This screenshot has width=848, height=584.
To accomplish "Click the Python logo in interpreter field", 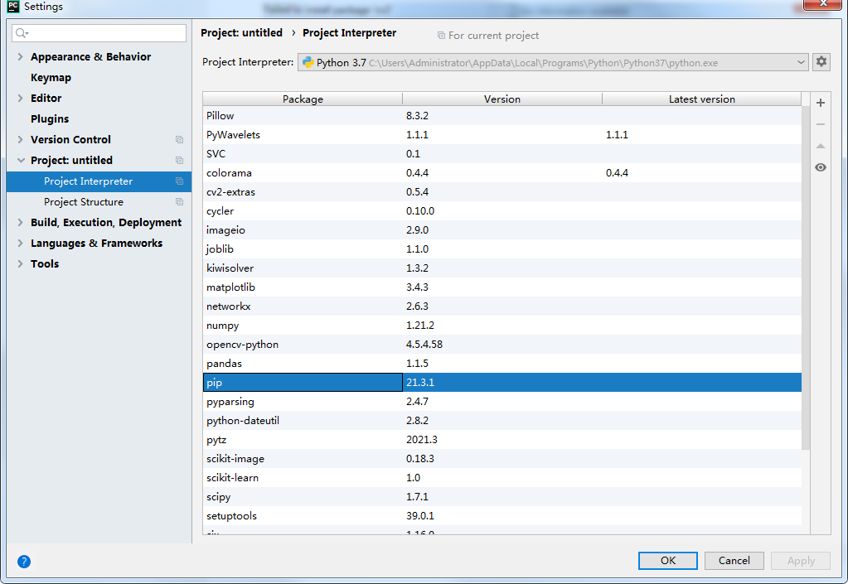I will (308, 62).
